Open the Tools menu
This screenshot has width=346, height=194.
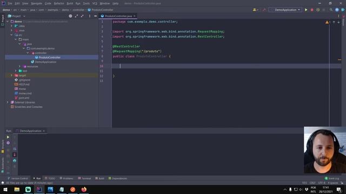point(86,4)
